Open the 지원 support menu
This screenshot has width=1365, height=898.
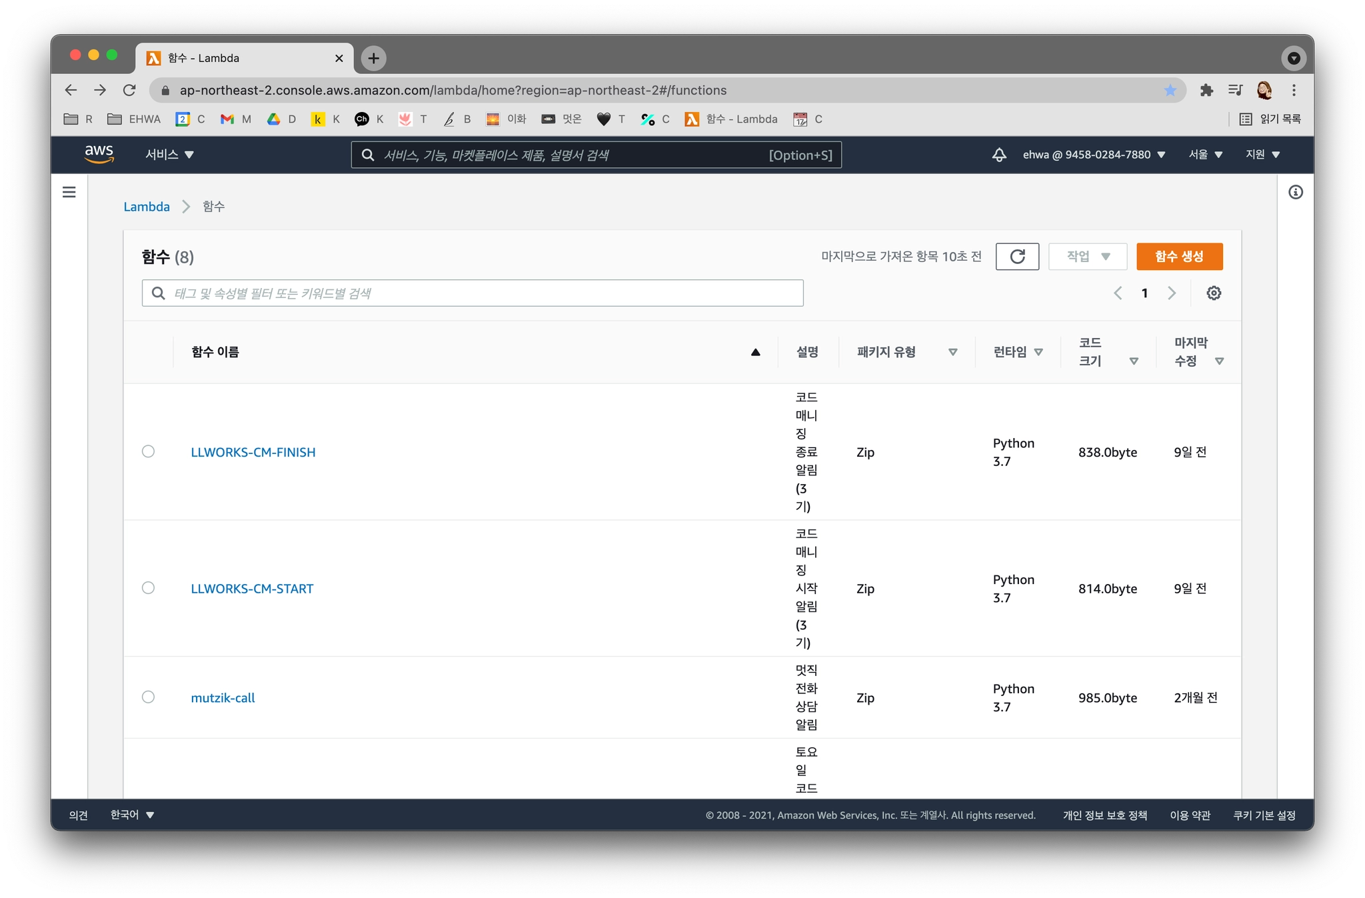[1262, 155]
